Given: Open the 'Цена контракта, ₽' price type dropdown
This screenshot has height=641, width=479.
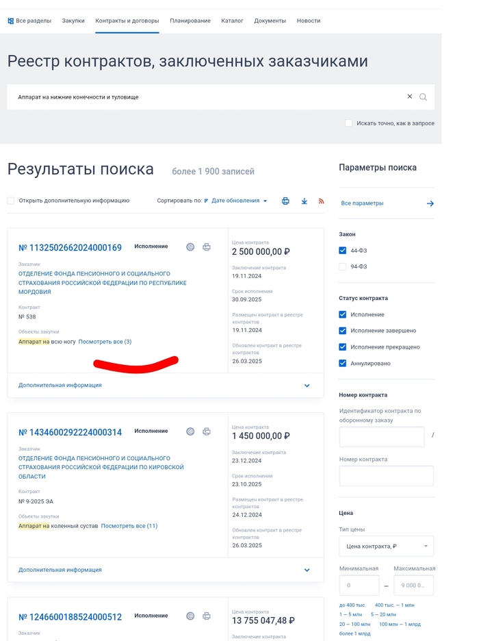Looking at the screenshot, I should point(386,546).
